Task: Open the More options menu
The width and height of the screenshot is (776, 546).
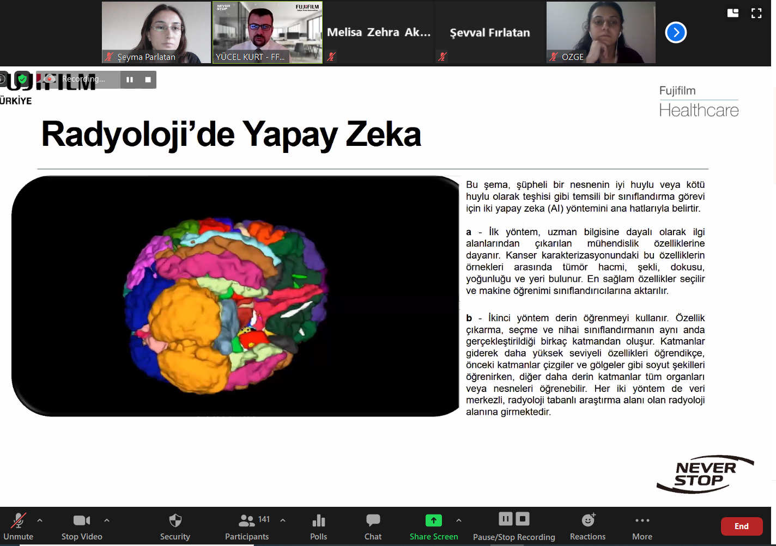Action: tap(642, 526)
